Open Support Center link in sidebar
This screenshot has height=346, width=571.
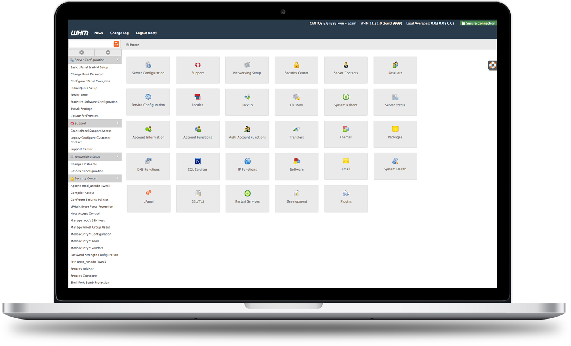(81, 149)
